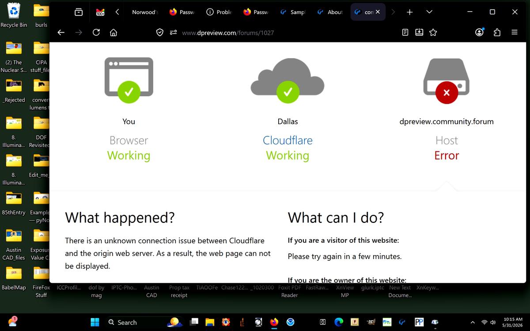Select the Recycle Bin desktop icon
530x331 pixels.
click(14, 15)
